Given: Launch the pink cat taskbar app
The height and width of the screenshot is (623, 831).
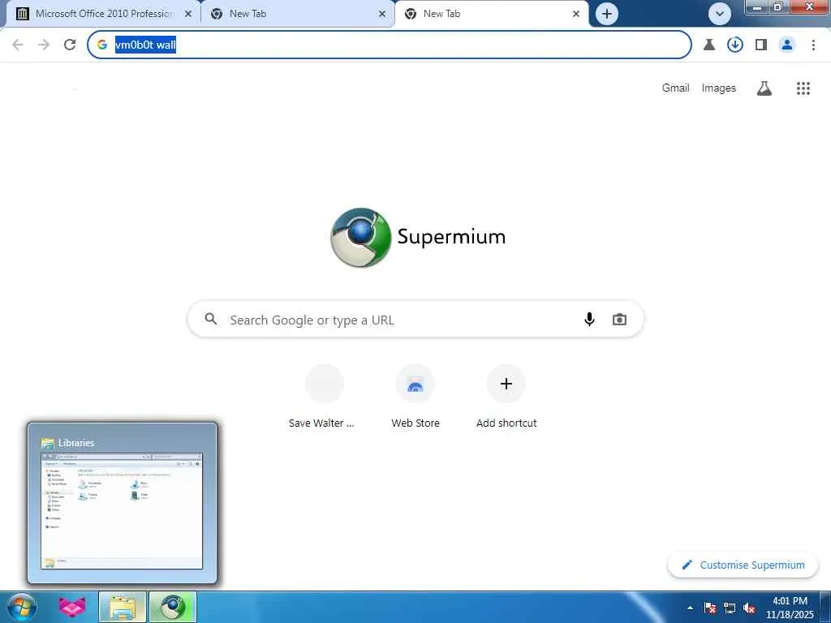Looking at the screenshot, I should click(x=71, y=607).
